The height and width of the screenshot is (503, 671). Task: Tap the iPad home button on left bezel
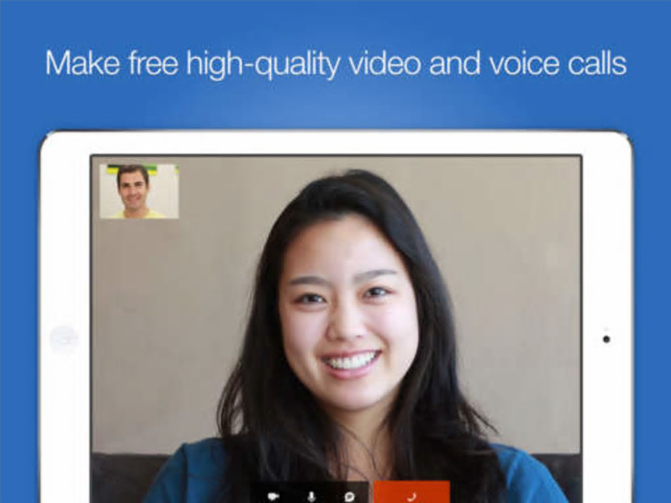64,340
